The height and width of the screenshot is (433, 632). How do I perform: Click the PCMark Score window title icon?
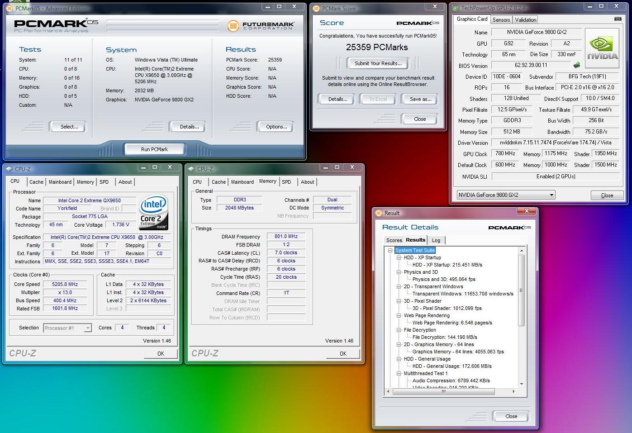[x=316, y=8]
